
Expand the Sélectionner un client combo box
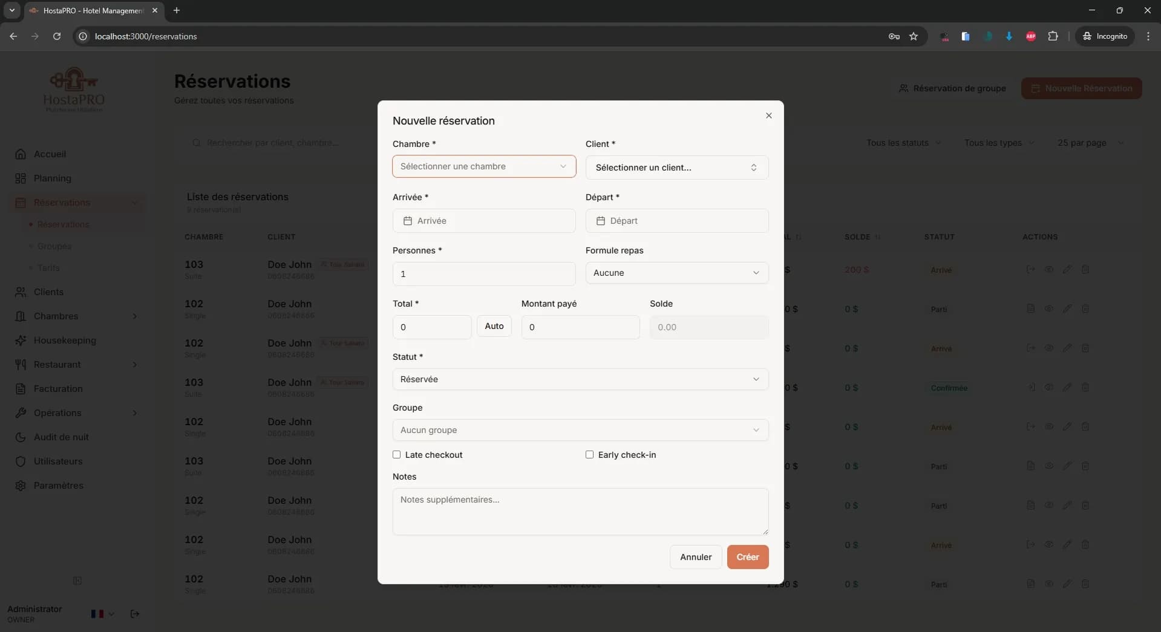coord(676,168)
